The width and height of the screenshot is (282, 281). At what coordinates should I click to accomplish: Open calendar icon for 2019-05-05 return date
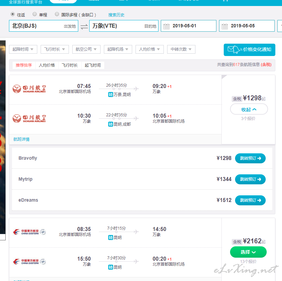coord(225,26)
